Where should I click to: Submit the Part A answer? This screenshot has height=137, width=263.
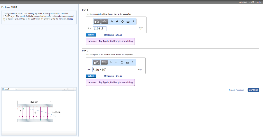(x=91, y=35)
